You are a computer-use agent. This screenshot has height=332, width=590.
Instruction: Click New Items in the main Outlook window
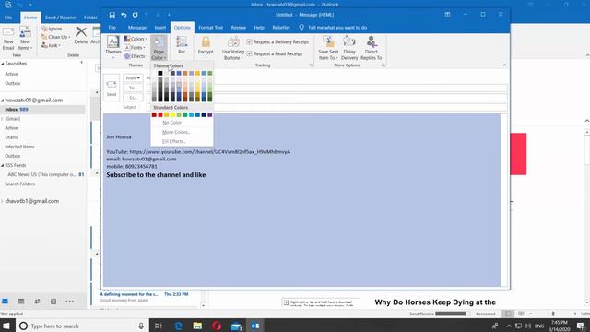pos(25,39)
